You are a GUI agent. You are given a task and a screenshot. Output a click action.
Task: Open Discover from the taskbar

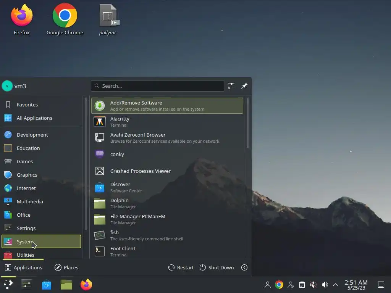47,285
